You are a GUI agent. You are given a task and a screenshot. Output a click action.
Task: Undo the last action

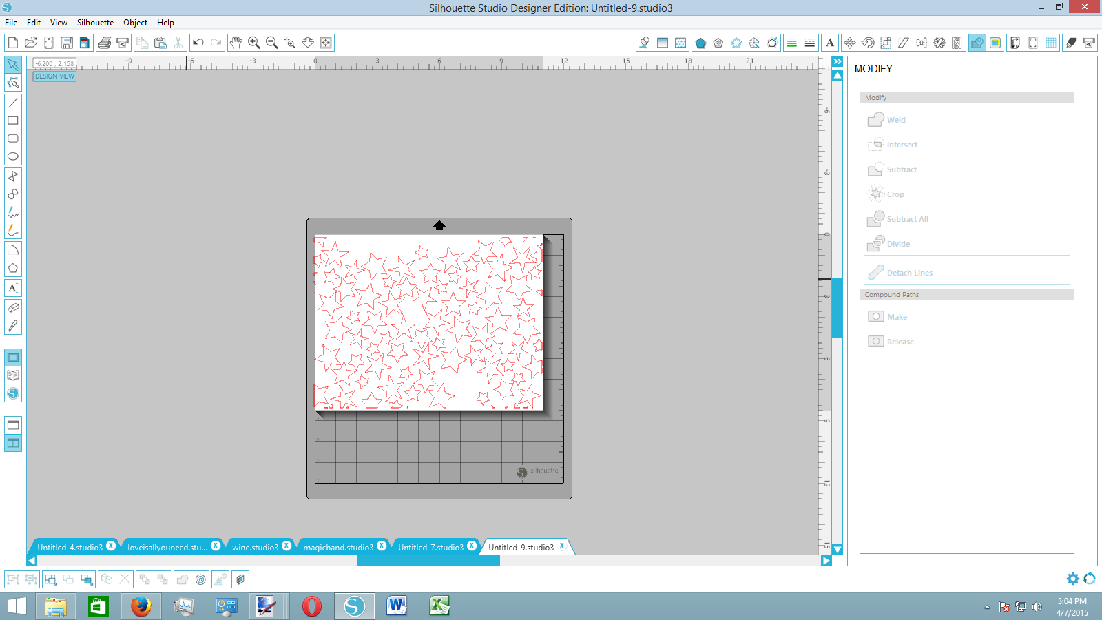coord(198,43)
